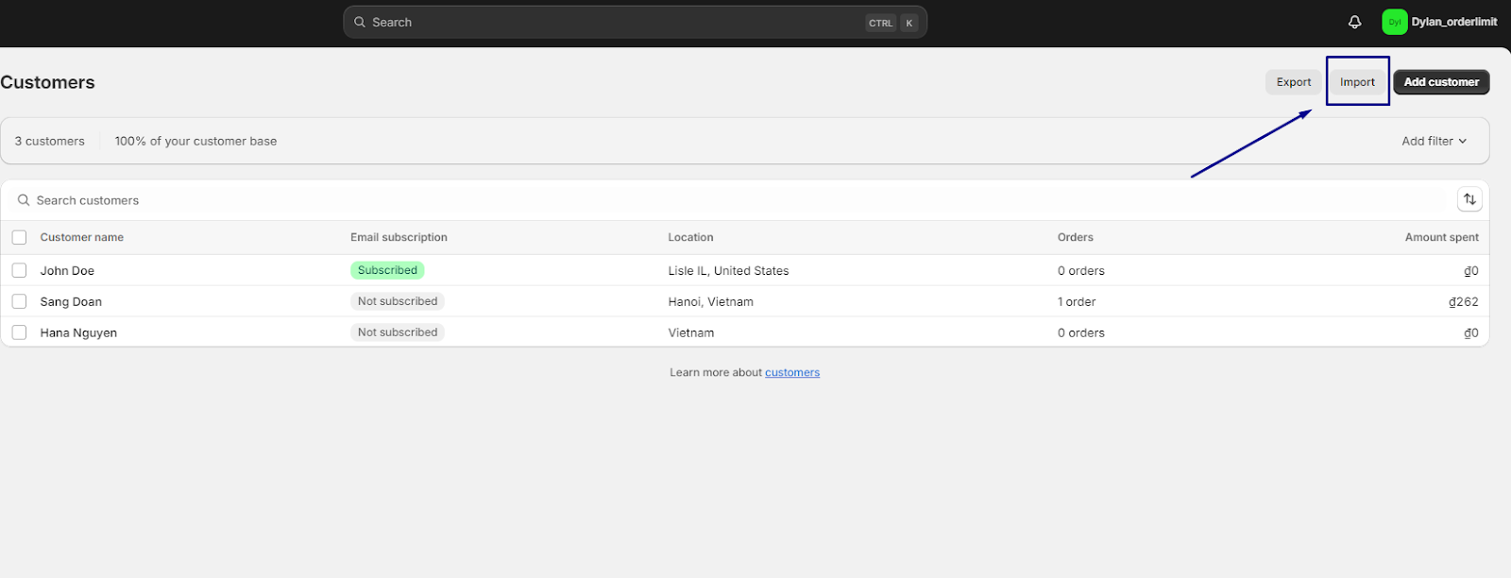
Task: Check the box for John Doe
Action: [19, 270]
